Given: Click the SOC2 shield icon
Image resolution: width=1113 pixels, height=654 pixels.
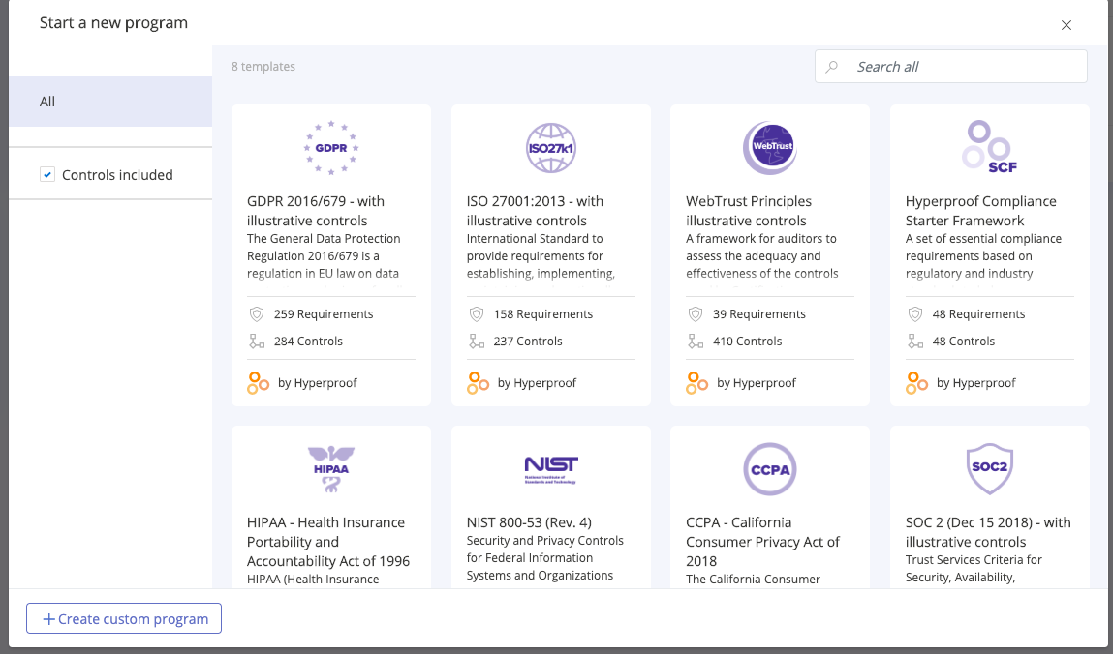Looking at the screenshot, I should 989,468.
